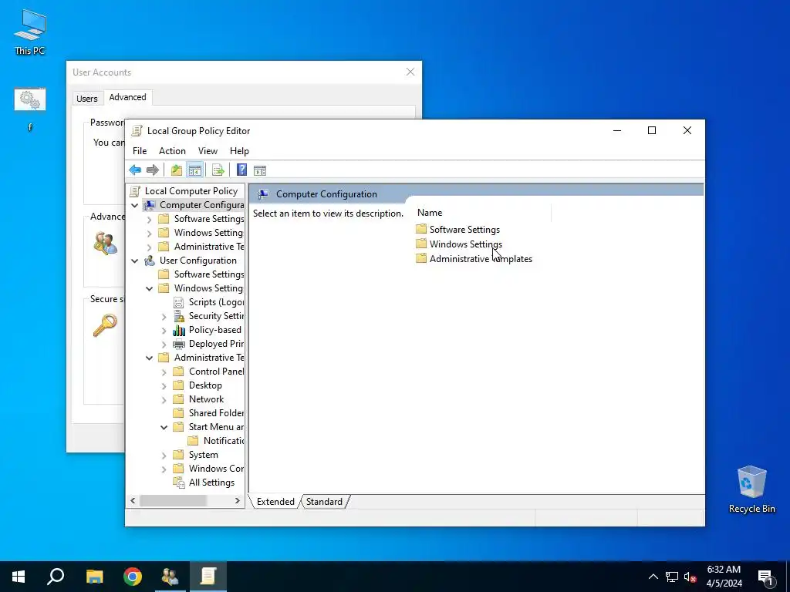Collapse Computer Configuration node

[x=134, y=205]
